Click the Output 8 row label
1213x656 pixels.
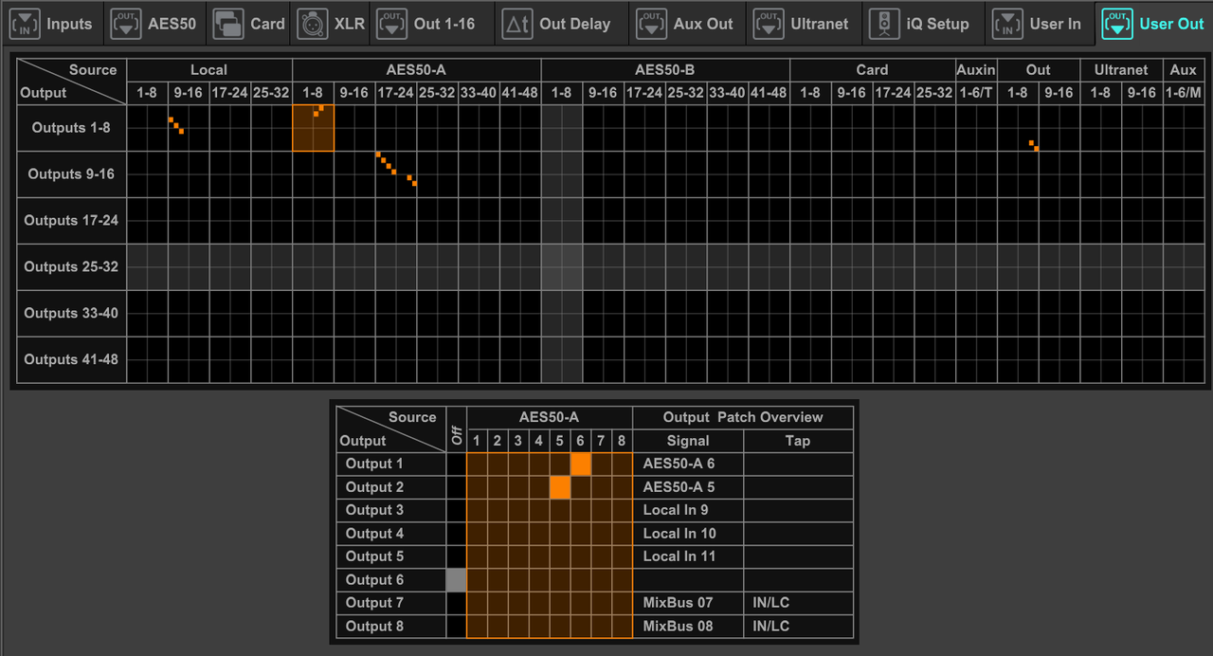391,627
